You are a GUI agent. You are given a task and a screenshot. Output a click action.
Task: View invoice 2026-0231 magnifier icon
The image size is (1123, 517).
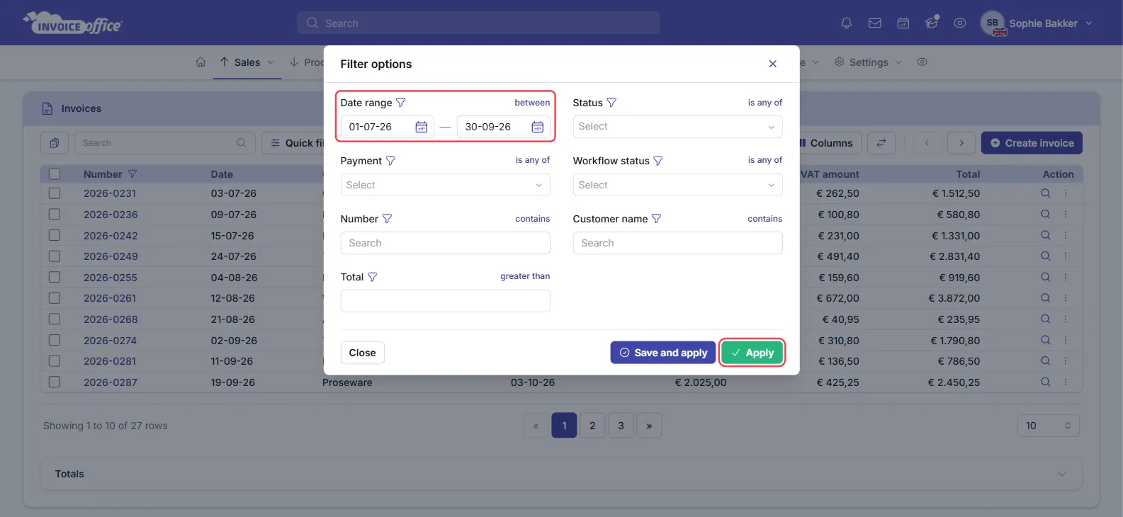[1045, 193]
